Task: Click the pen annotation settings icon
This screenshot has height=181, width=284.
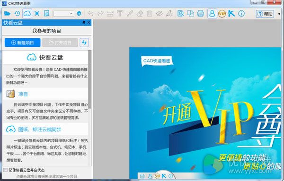Action: 169,14
